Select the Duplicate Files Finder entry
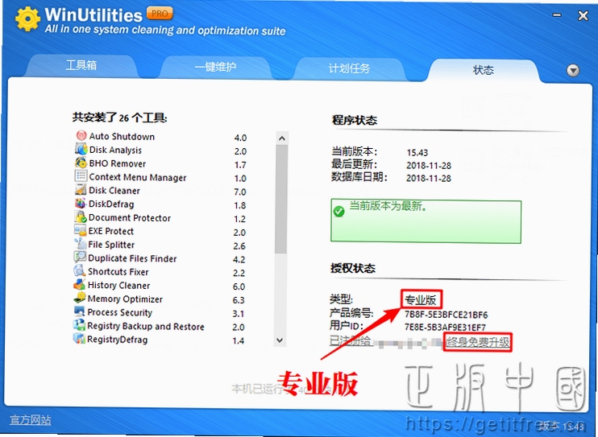The image size is (598, 437). point(160,258)
